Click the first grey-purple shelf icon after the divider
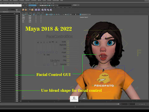This screenshot has width=149, height=112. coord(43,10)
